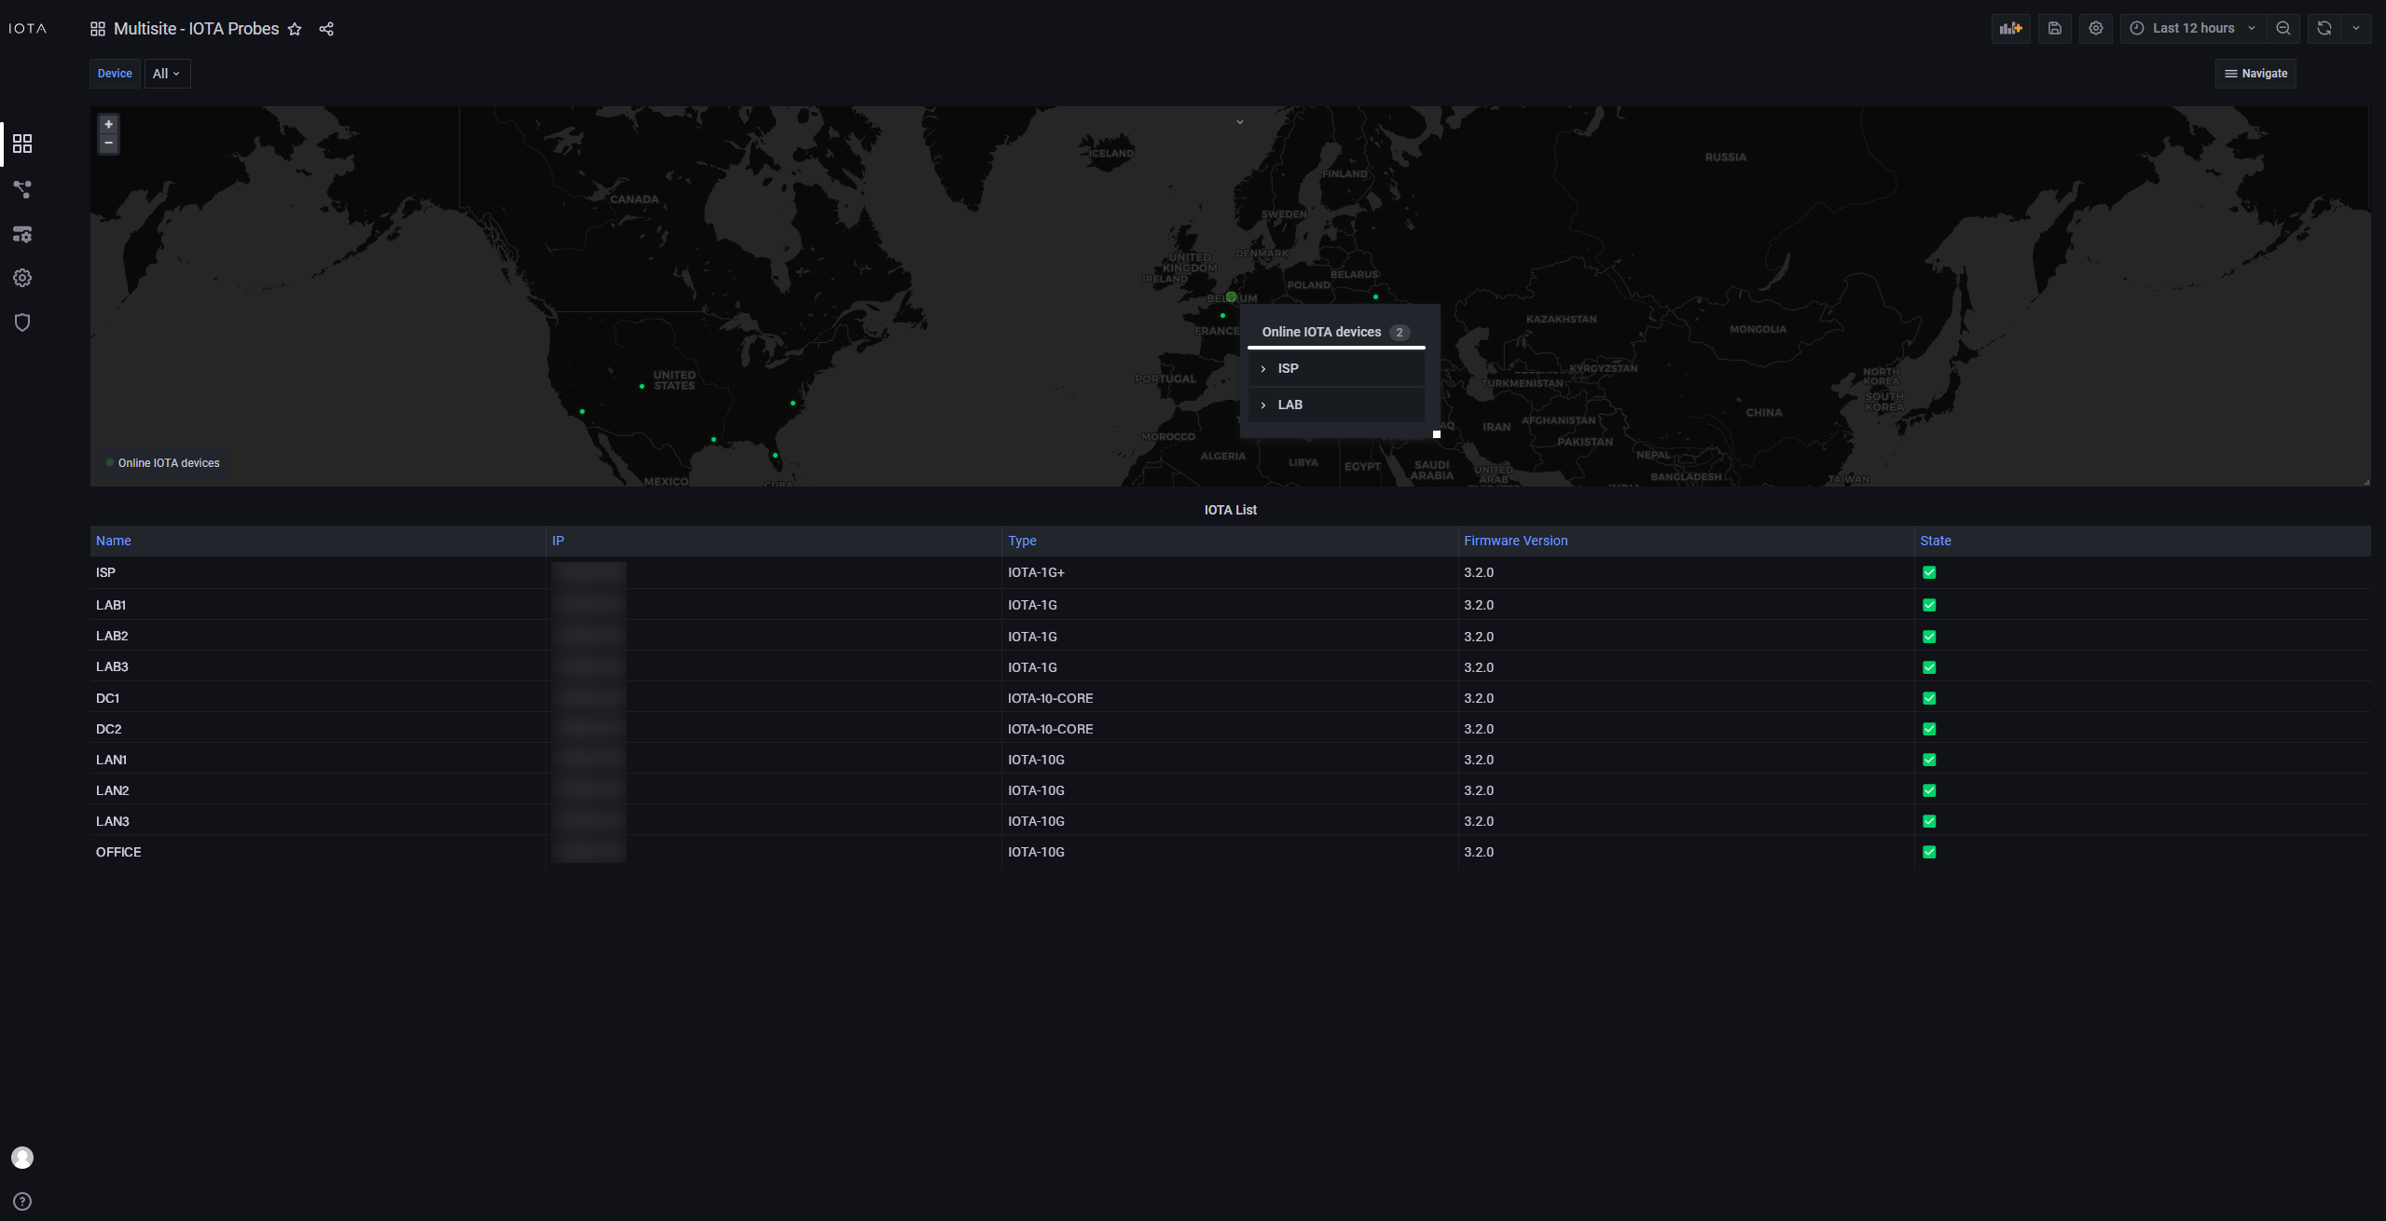Sort table by State column
The image size is (2386, 1221).
1936,541
